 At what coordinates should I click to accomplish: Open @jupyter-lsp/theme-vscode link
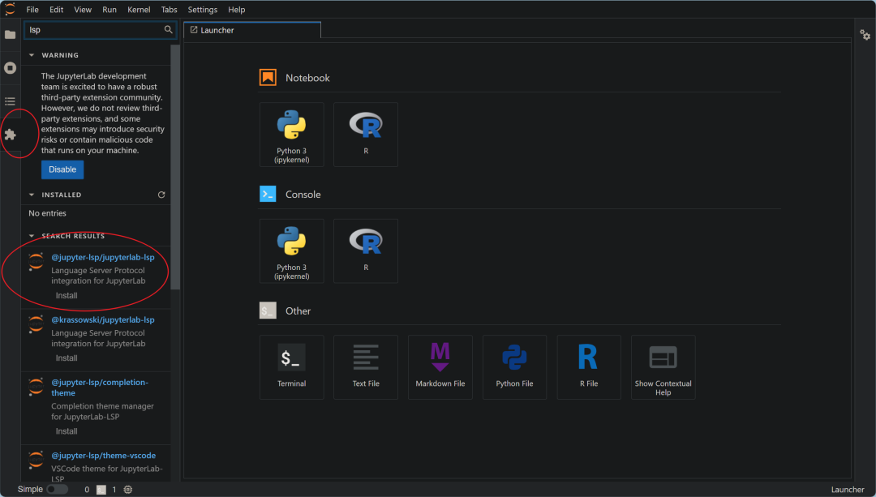(103, 456)
